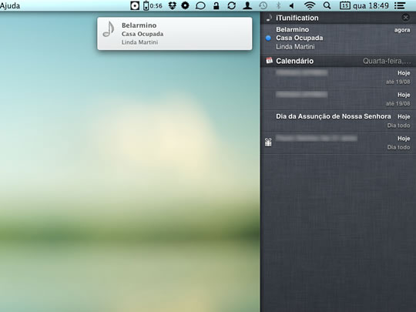
Task: Open the Dropbox menu bar icon
Action: [x=173, y=5]
